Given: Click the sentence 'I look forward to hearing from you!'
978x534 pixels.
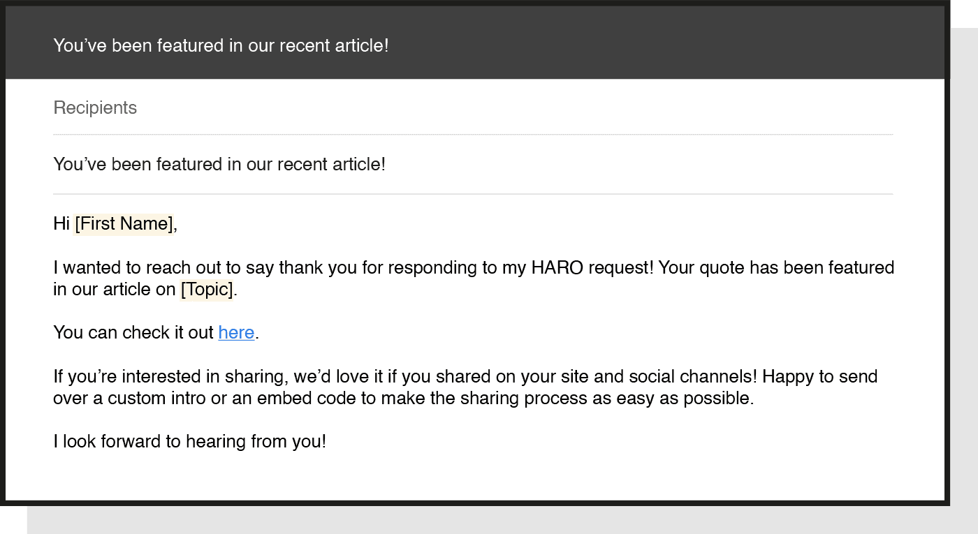Looking at the screenshot, I should 189,442.
